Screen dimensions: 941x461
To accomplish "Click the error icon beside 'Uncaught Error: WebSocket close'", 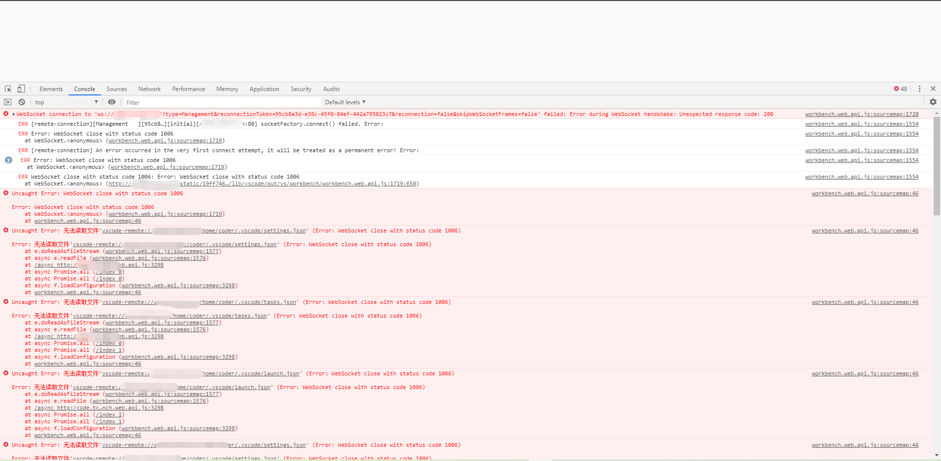I will [6, 193].
